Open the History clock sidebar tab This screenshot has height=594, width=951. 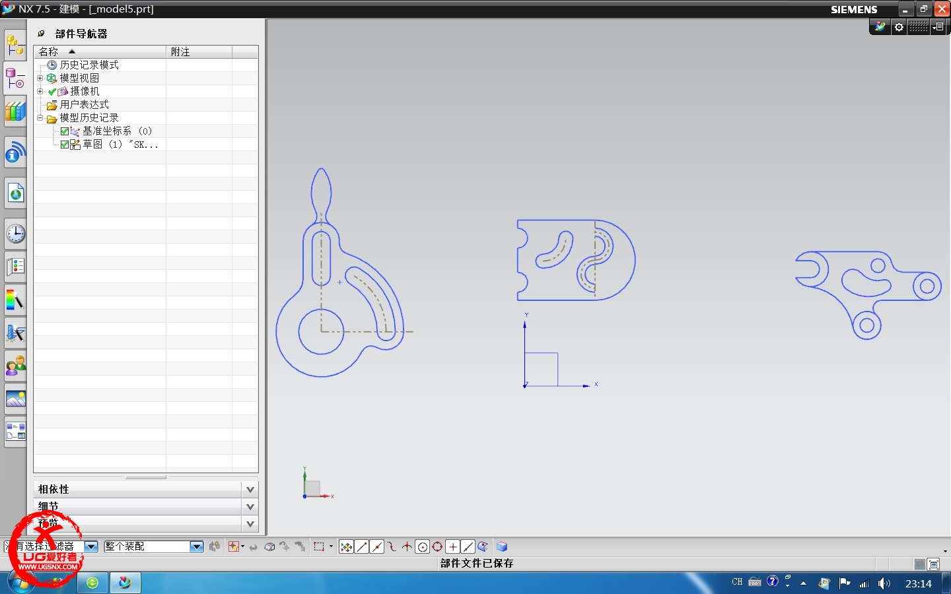click(x=15, y=234)
